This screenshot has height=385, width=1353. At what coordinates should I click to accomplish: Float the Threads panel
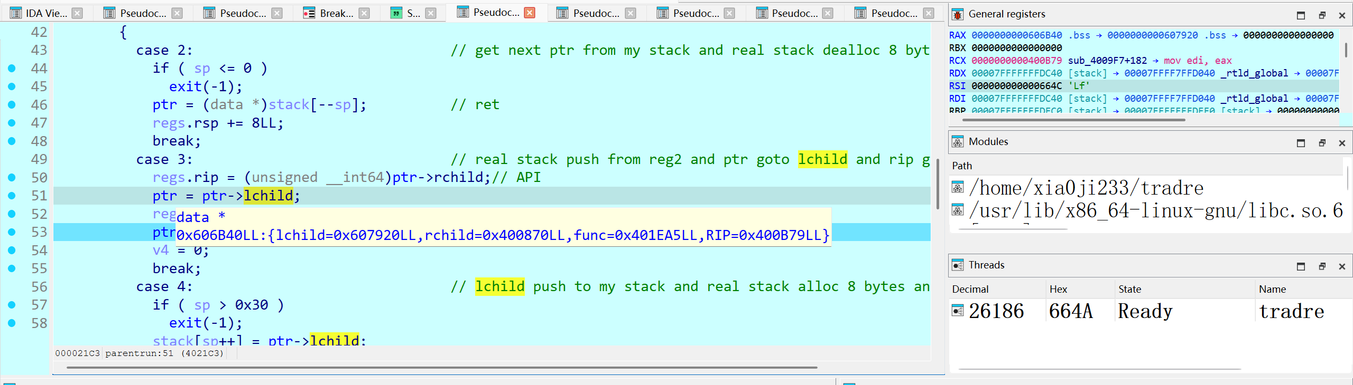(1322, 266)
